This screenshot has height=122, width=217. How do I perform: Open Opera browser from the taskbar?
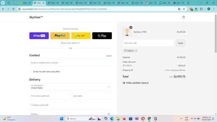point(143,119)
